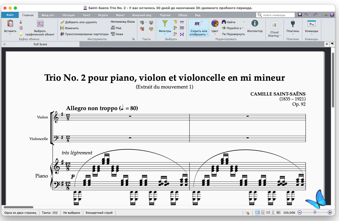The height and width of the screenshot is (221, 339).
Task: Open the add bar dropdown arrow
Action: coord(146,22)
